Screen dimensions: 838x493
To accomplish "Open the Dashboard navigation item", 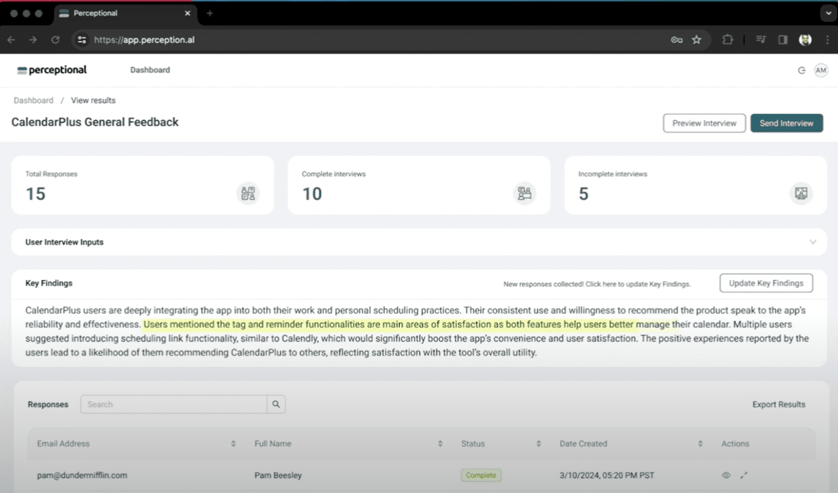I will [x=150, y=70].
